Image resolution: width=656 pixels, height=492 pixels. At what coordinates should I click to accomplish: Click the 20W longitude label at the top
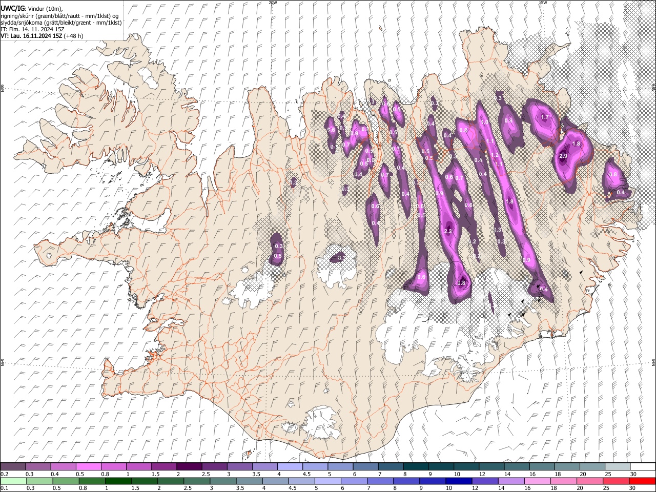tap(273, 3)
